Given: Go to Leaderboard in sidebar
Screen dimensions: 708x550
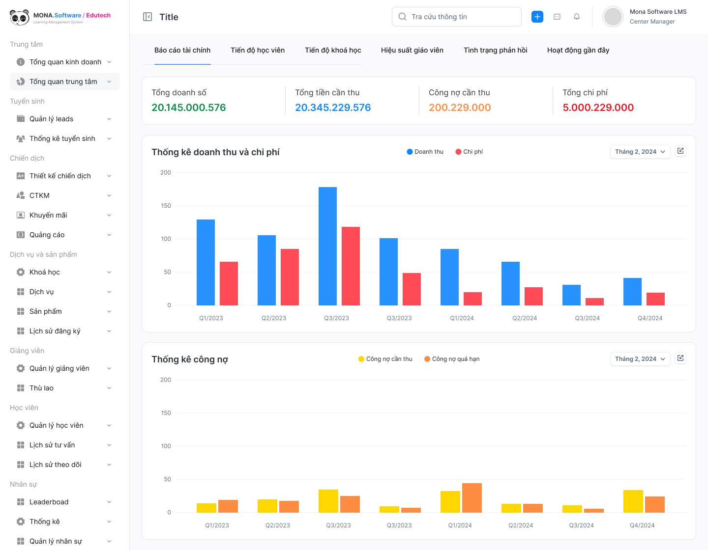Looking at the screenshot, I should coord(49,502).
